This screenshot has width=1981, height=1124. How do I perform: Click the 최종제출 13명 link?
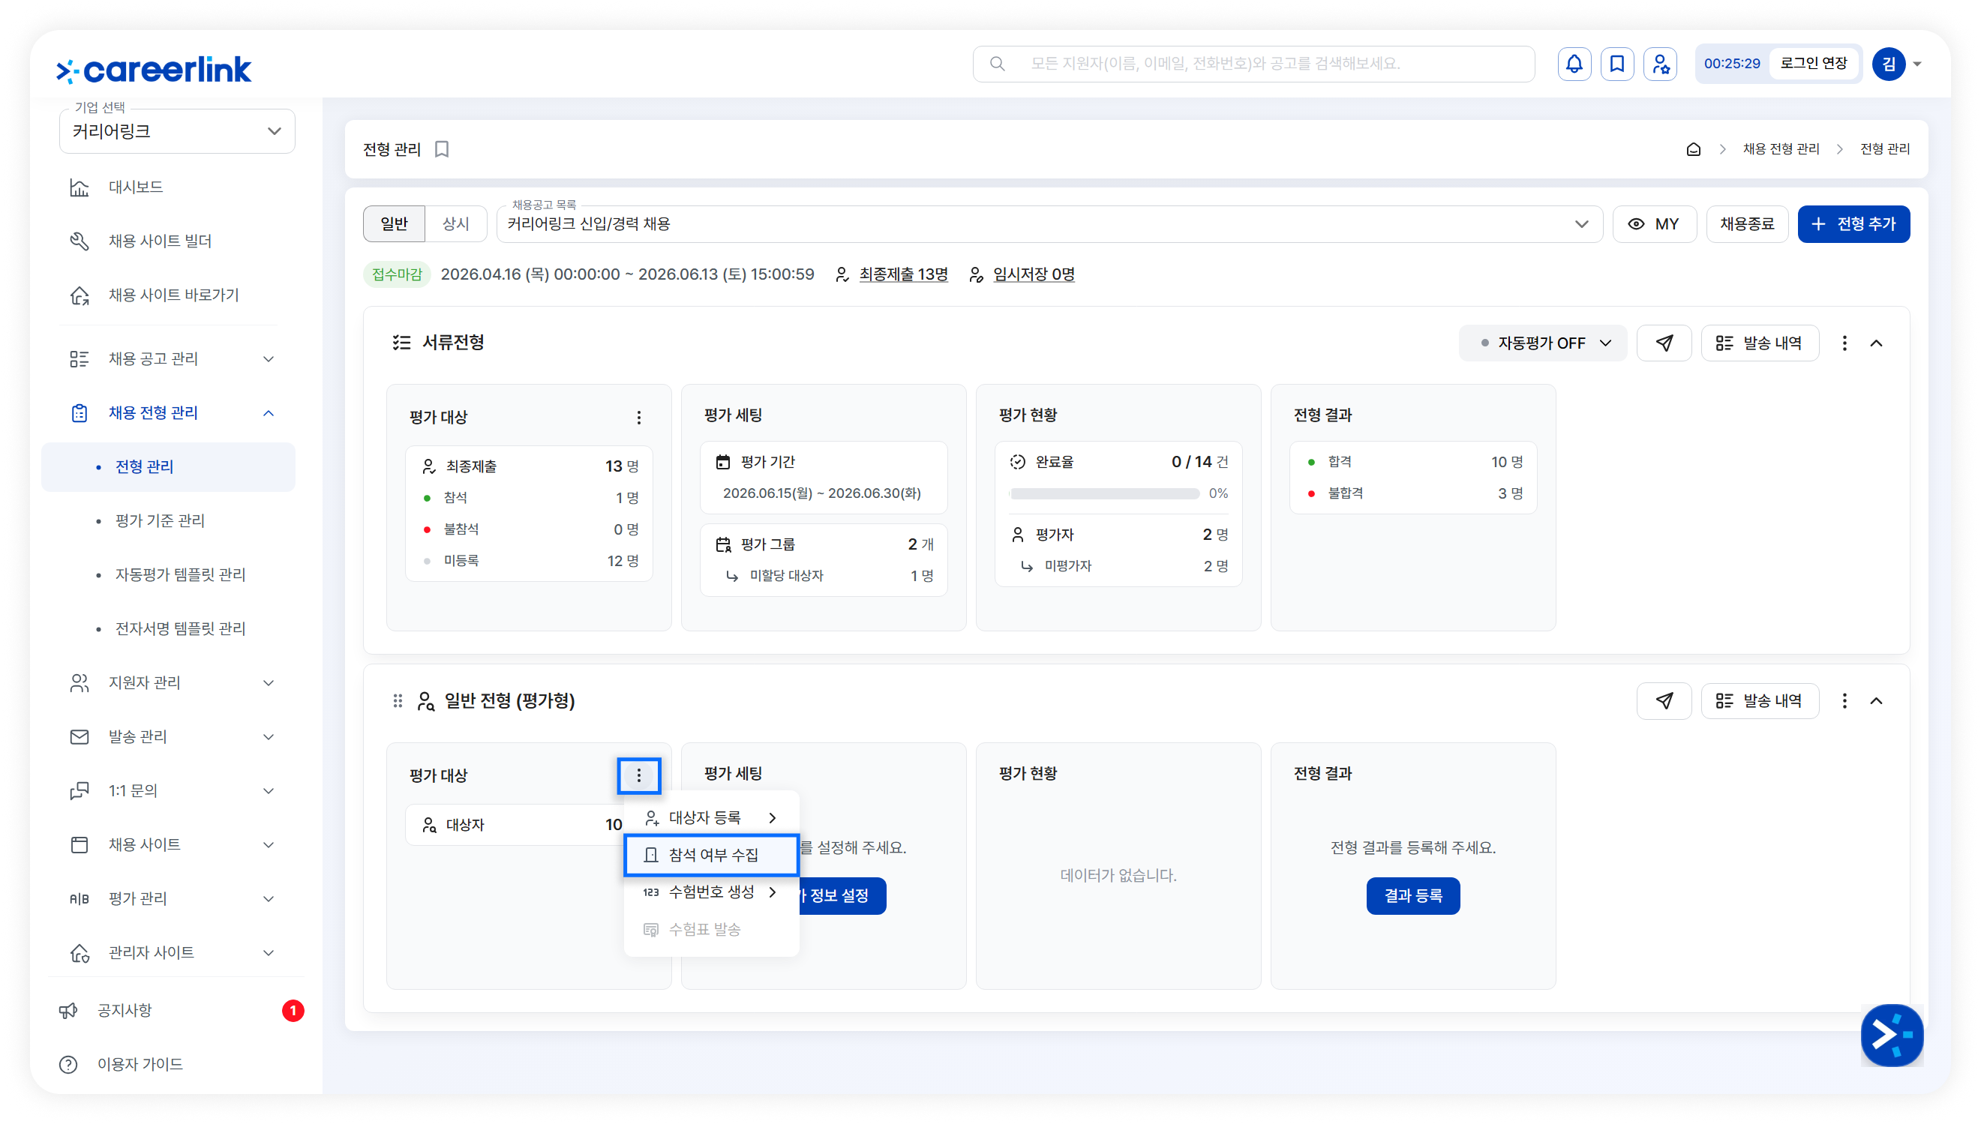pos(902,275)
